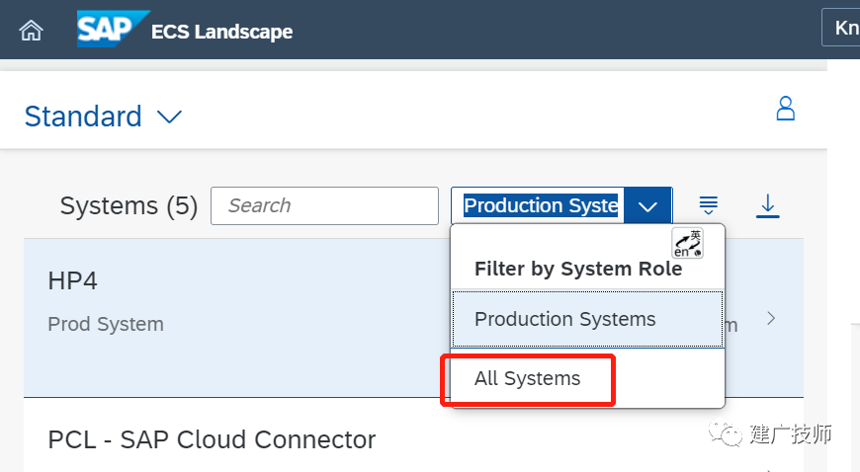Click the language input switcher icon
860x472 pixels.
point(687,243)
